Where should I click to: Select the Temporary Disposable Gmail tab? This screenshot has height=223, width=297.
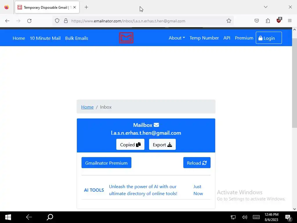[47, 7]
